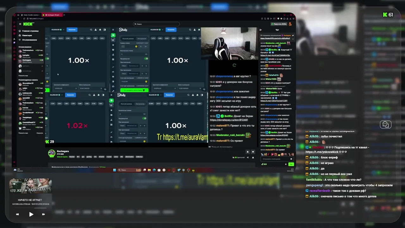
Task: Select the Kochegara Stream browser tab
Action: point(53,15)
